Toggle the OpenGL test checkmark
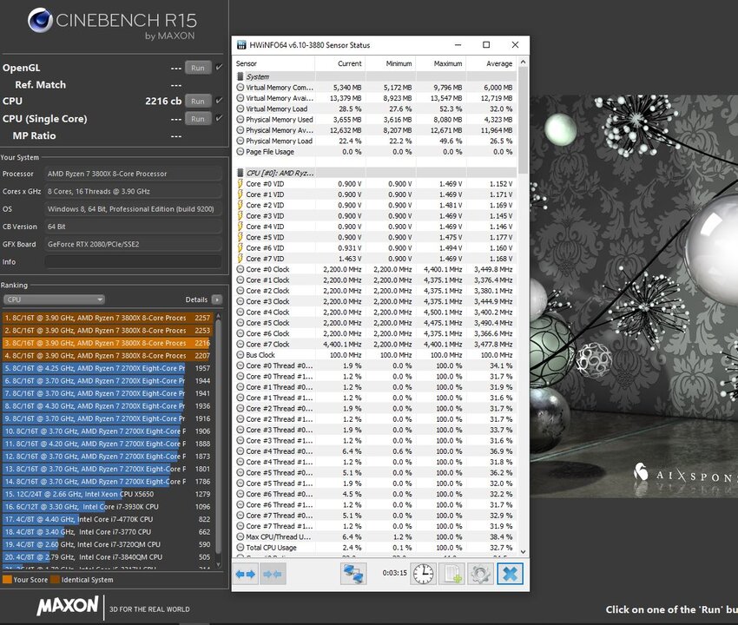 pos(219,68)
